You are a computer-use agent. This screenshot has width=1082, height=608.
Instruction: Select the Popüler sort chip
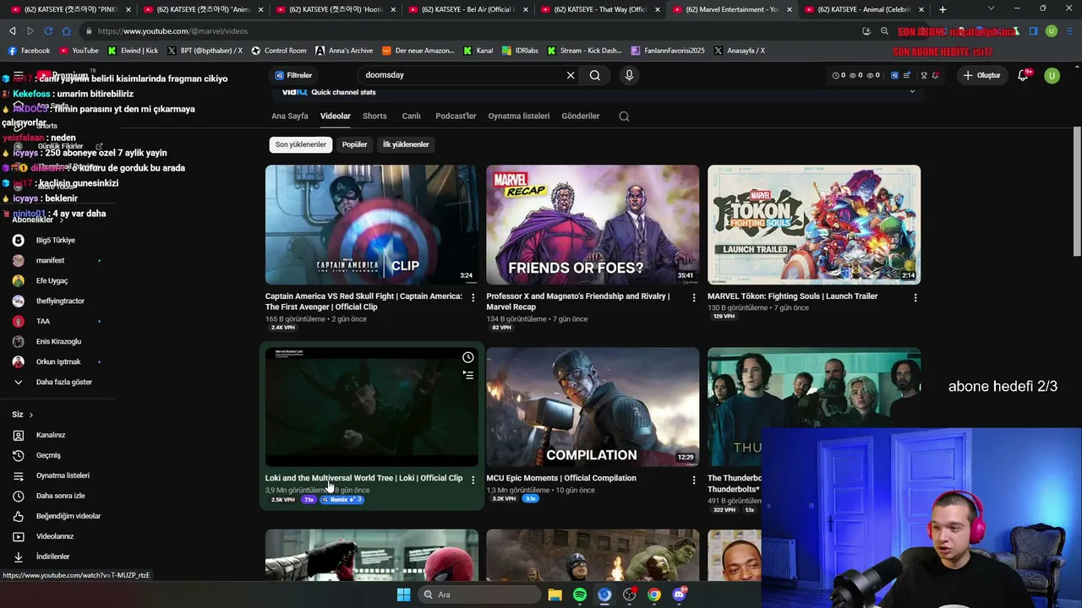[354, 144]
